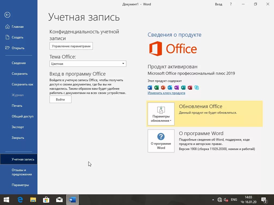Open Microsoft Store from the taskbar
Image resolution: width=274 pixels, height=205 pixels.
pos(46,200)
